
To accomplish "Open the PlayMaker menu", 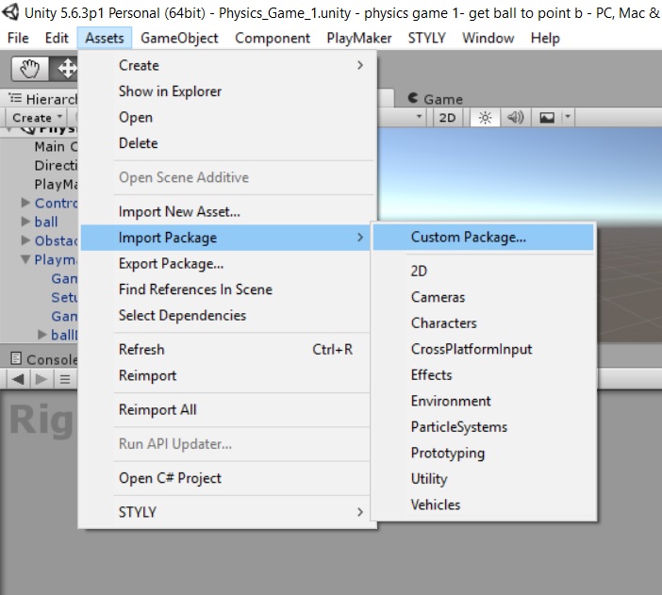I will (359, 38).
